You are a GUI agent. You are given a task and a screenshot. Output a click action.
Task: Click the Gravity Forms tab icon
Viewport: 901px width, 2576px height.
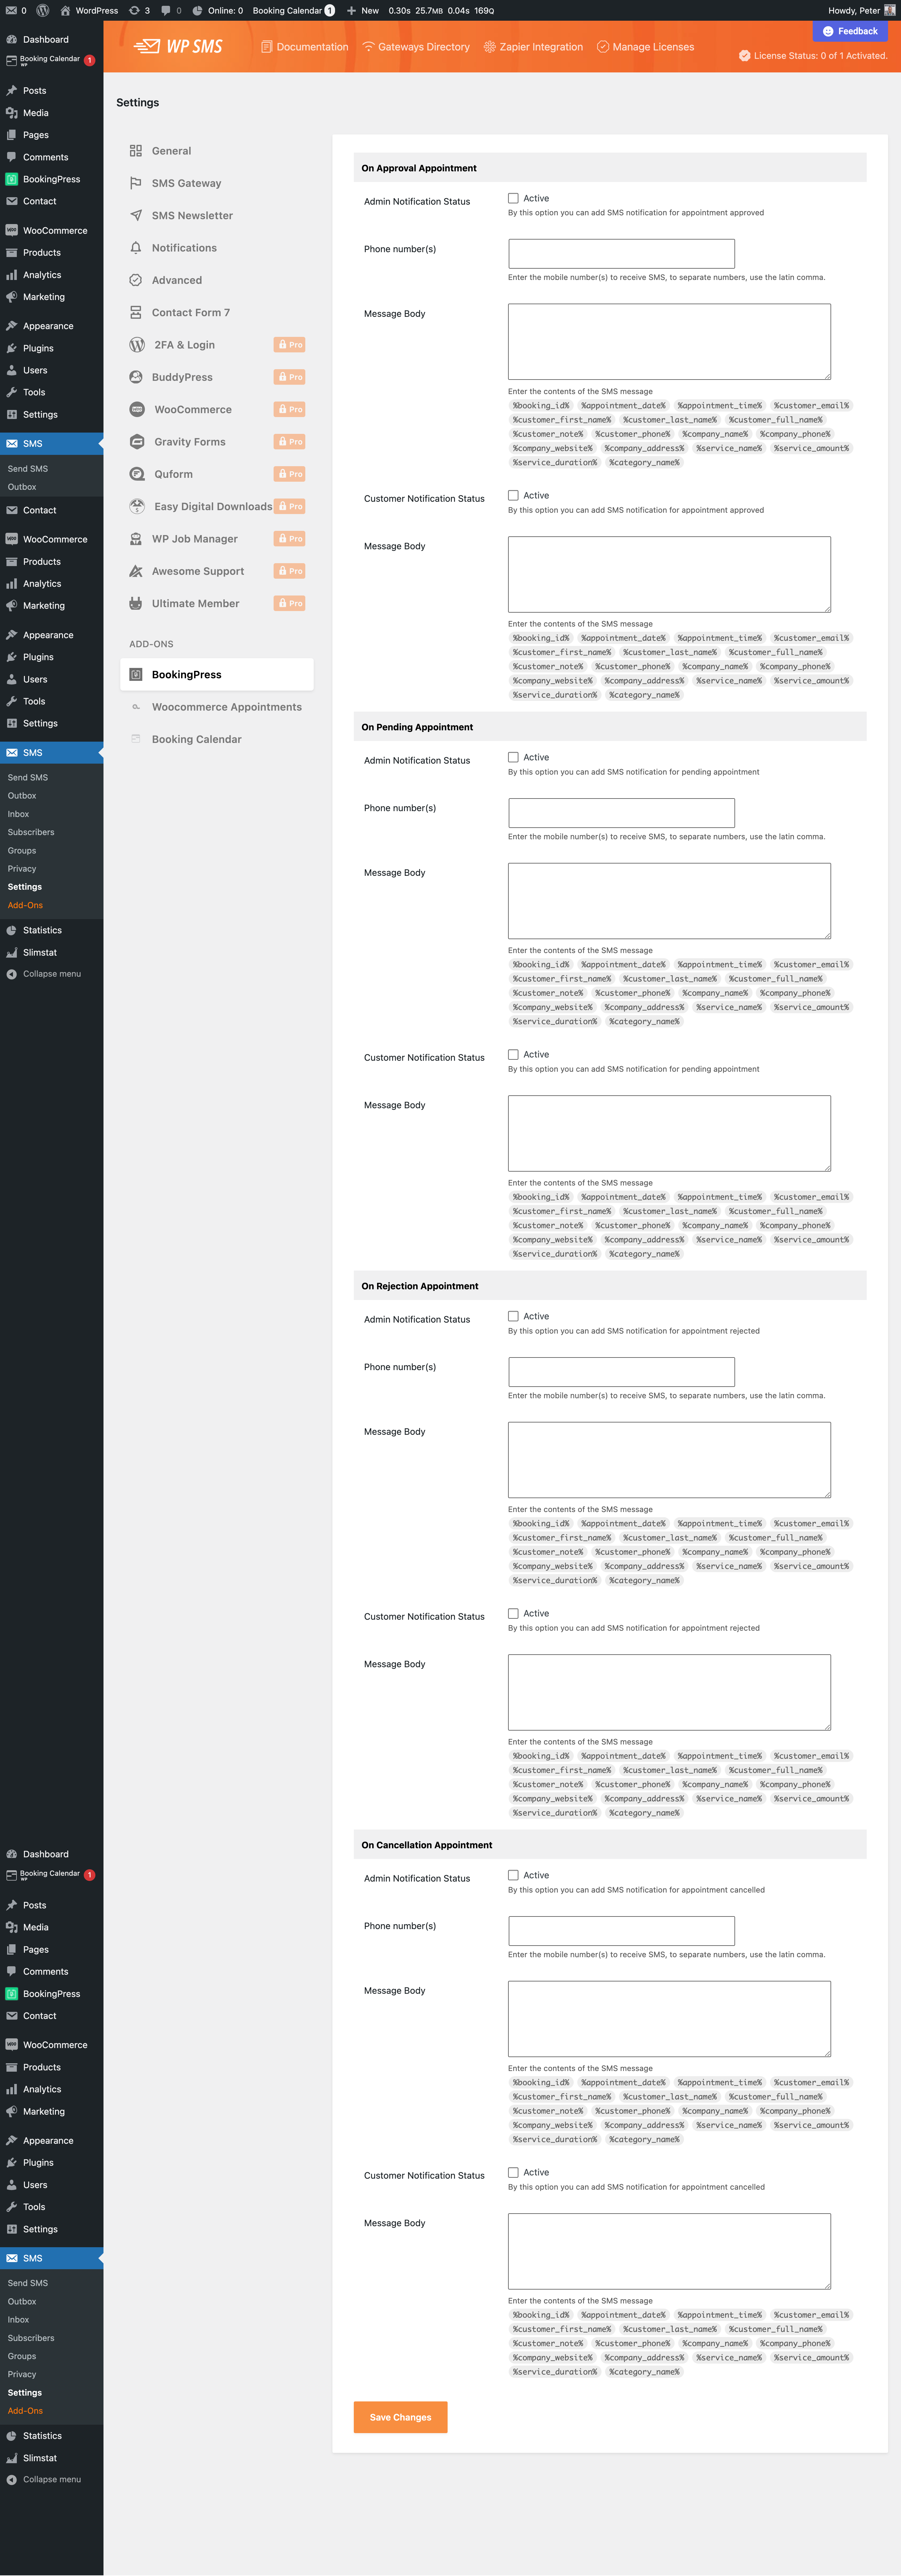tap(137, 442)
